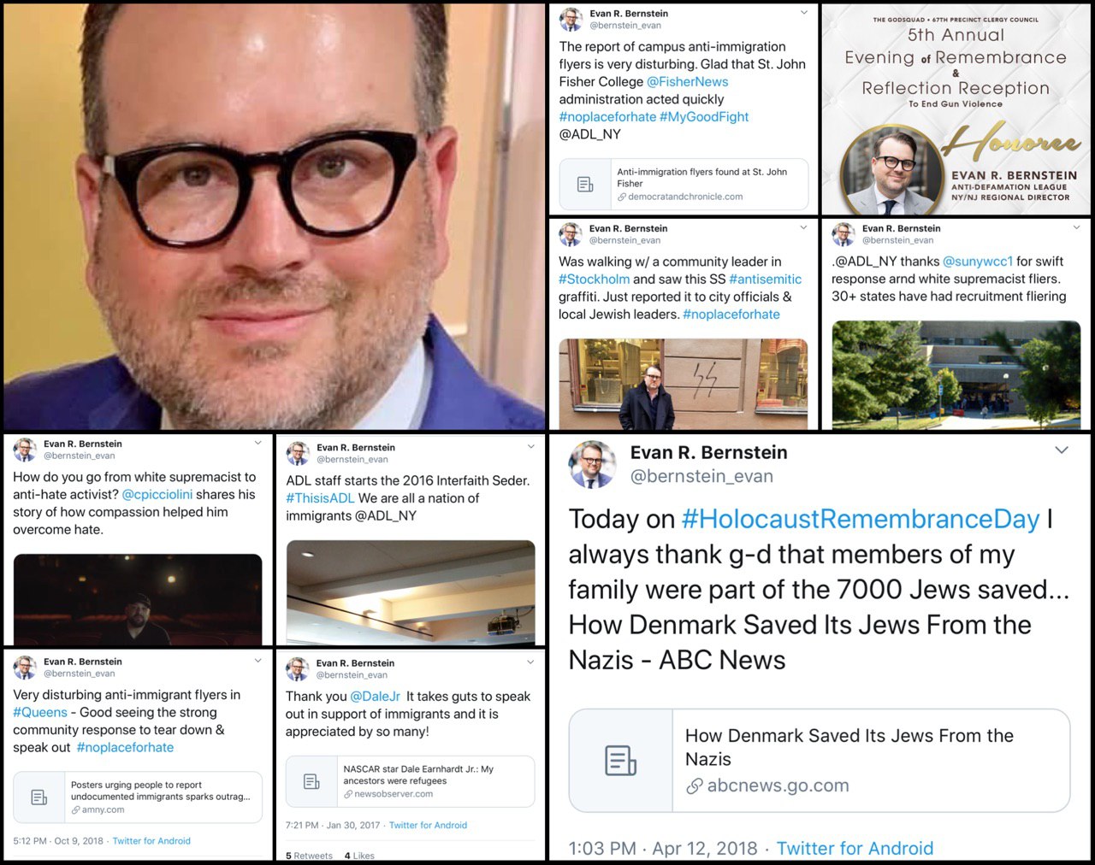
Task: Follow the #Stockholm hashtag link
Action: pyautogui.click(x=594, y=279)
